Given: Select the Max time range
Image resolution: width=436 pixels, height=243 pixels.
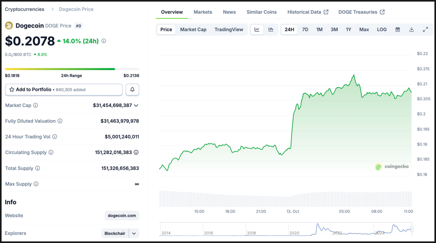Looking at the screenshot, I should pos(364,30).
